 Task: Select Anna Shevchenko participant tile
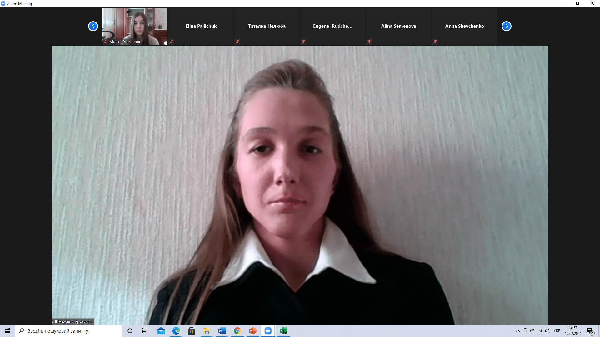464,26
